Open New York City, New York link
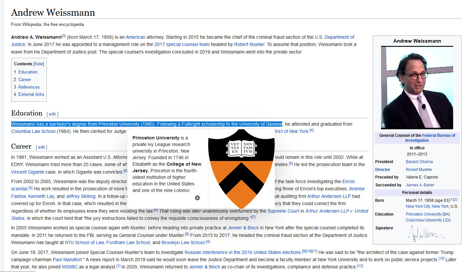Image resolution: width=463 pixels, height=272 pixels. pos(427,206)
